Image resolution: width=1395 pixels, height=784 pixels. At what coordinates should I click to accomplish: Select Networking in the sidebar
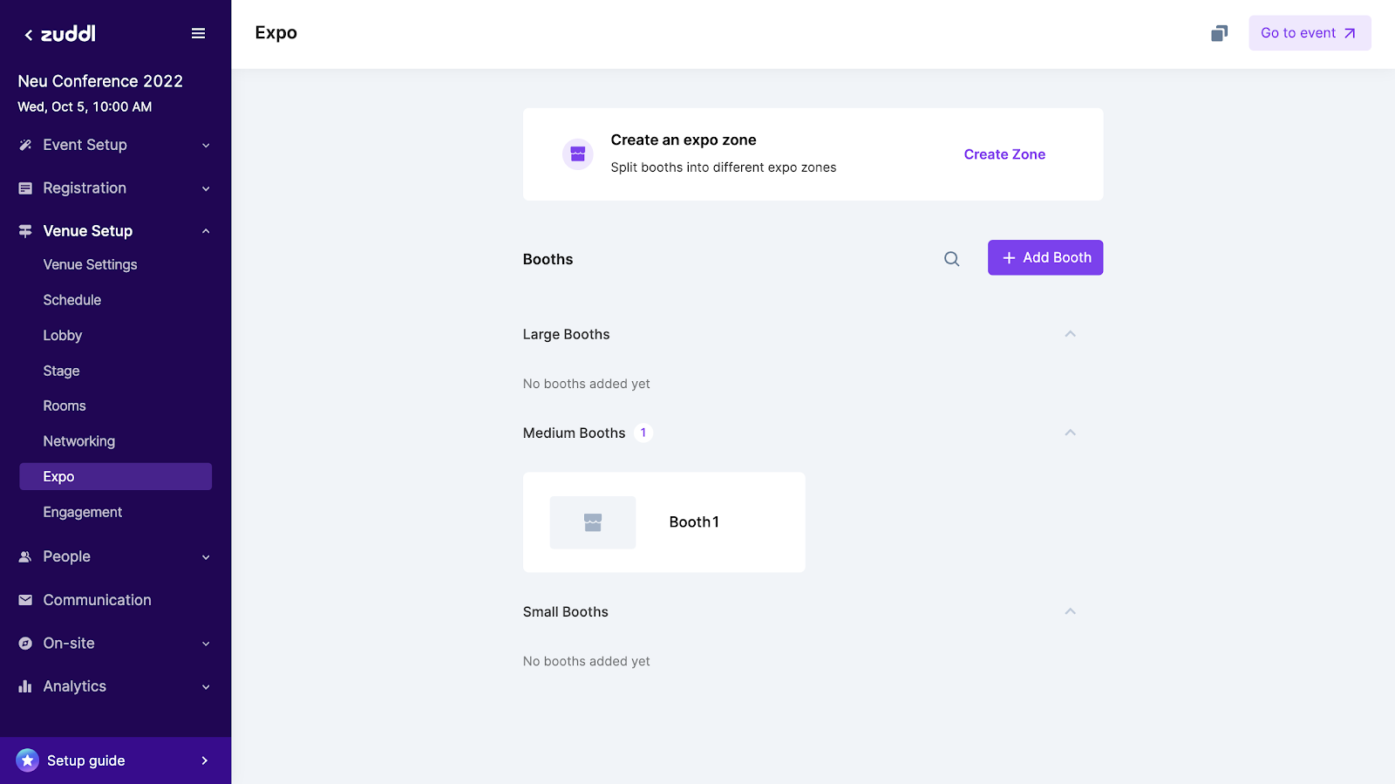[x=79, y=441]
